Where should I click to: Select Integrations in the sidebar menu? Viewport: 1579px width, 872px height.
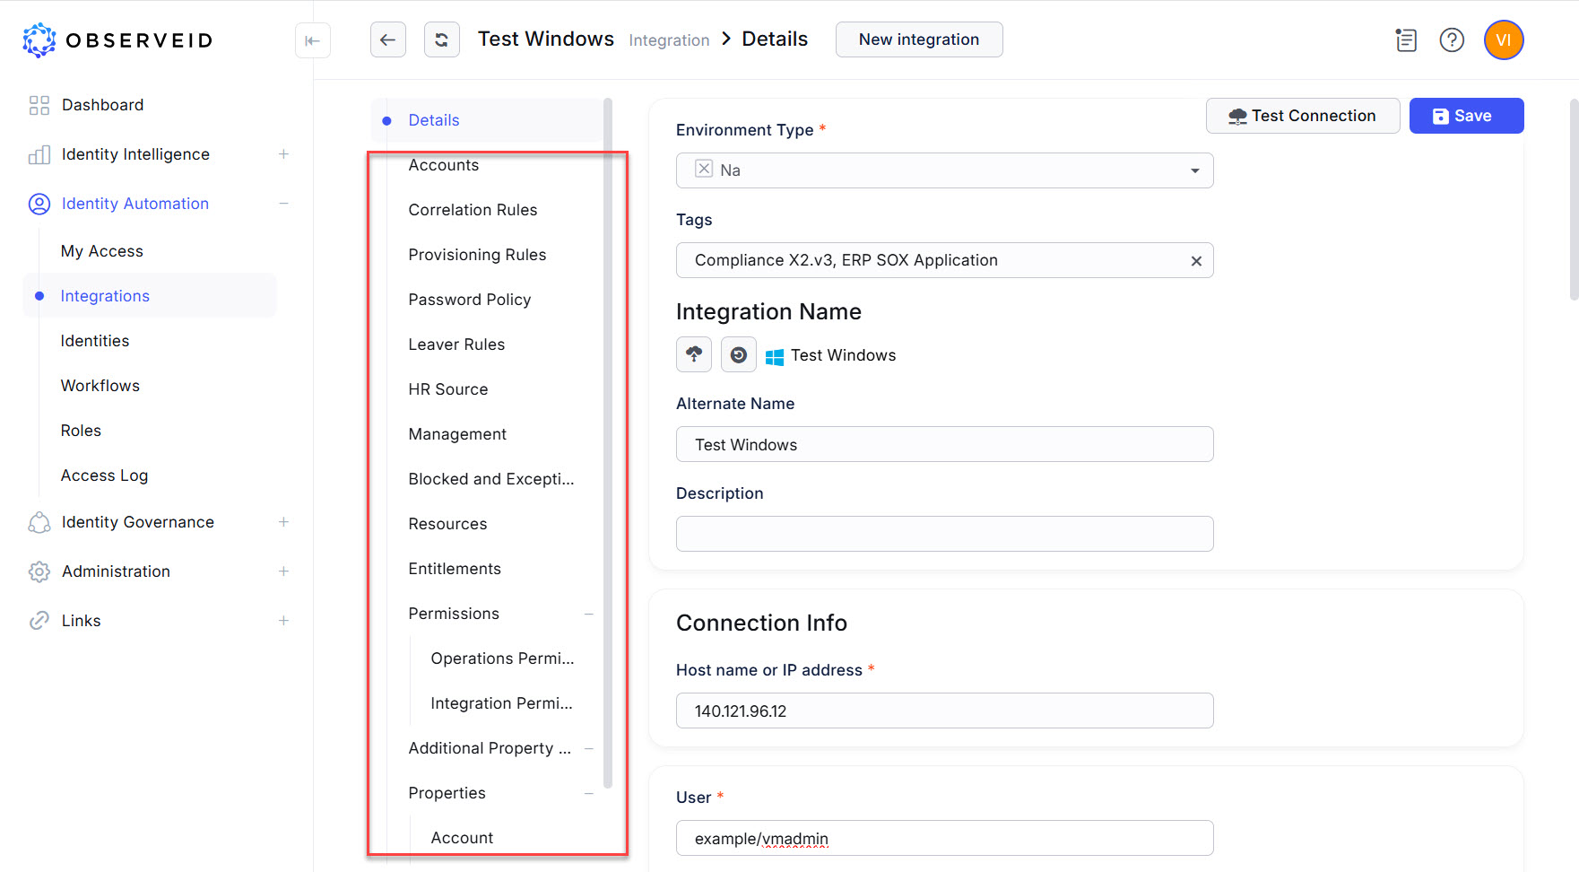[x=104, y=295]
